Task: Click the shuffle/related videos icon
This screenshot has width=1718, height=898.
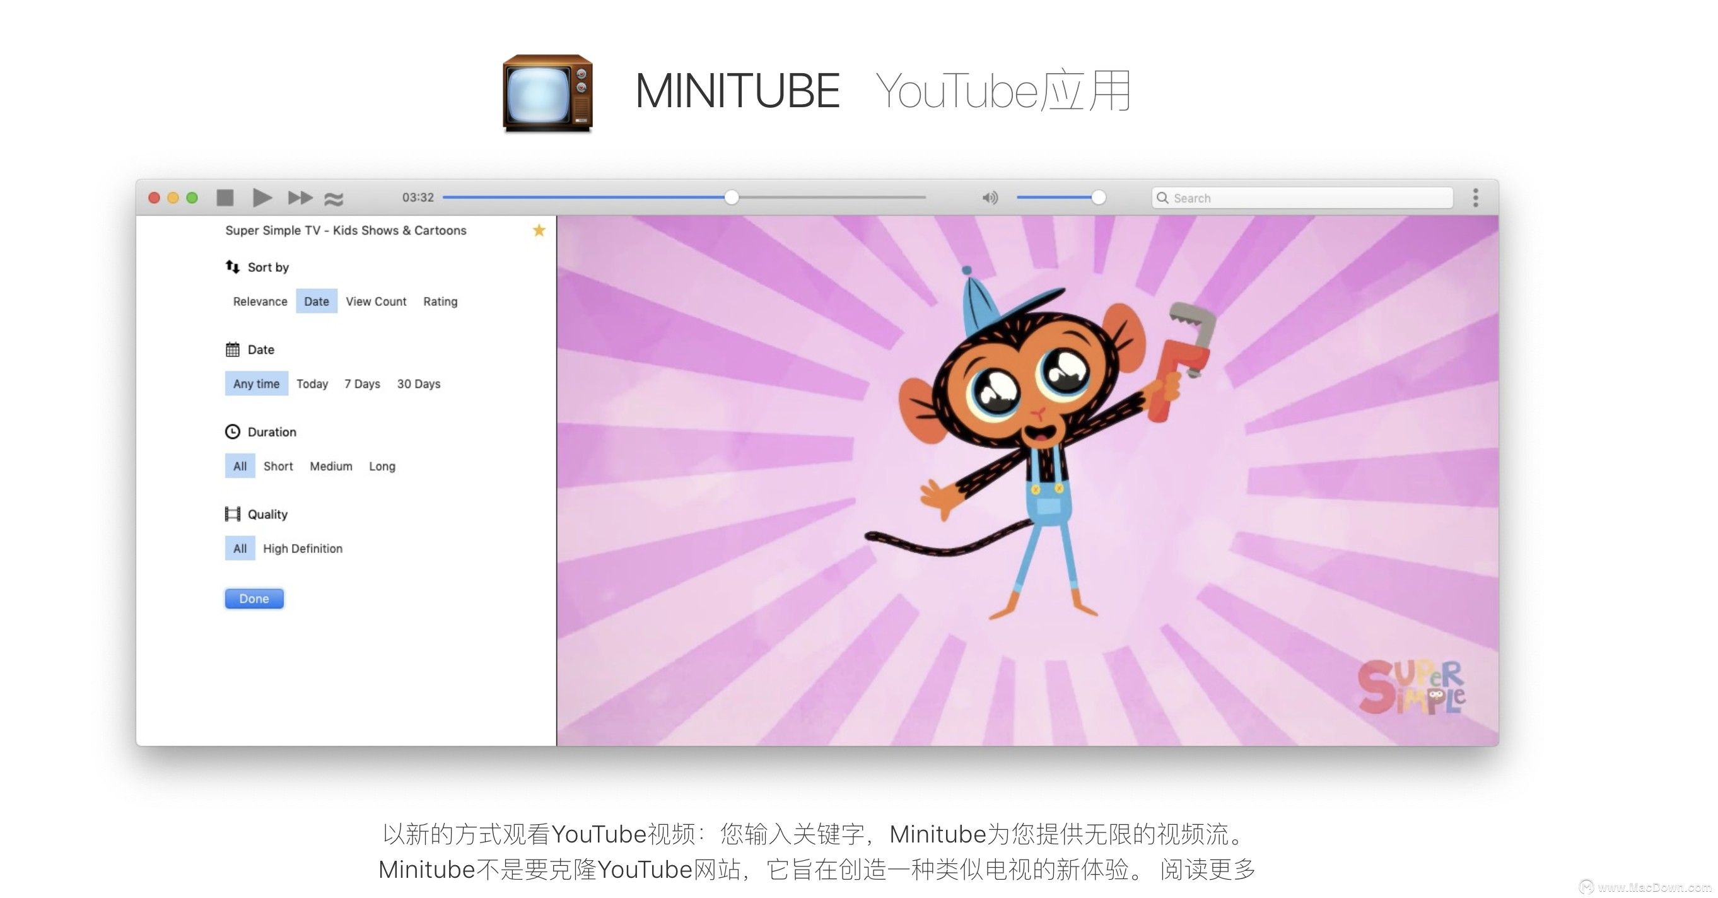Action: pos(335,198)
